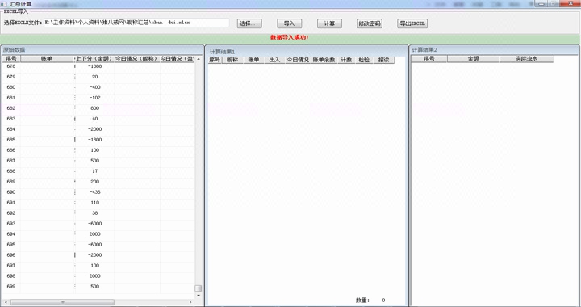Click the 实际流水 column header
Image resolution: width=581 pixels, height=307 pixels.
pyautogui.click(x=526, y=59)
